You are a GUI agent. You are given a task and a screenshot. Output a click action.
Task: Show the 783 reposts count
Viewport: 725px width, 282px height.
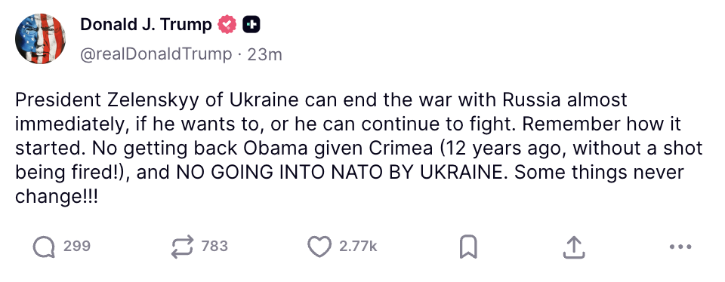tap(215, 246)
